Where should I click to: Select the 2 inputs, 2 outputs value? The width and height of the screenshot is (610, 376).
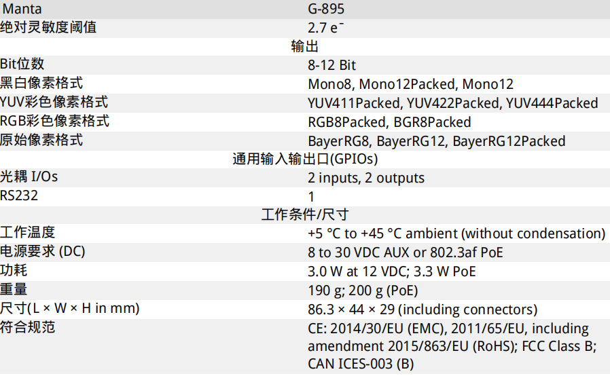click(x=366, y=178)
